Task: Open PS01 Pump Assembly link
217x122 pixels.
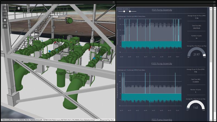Action: click(162, 10)
